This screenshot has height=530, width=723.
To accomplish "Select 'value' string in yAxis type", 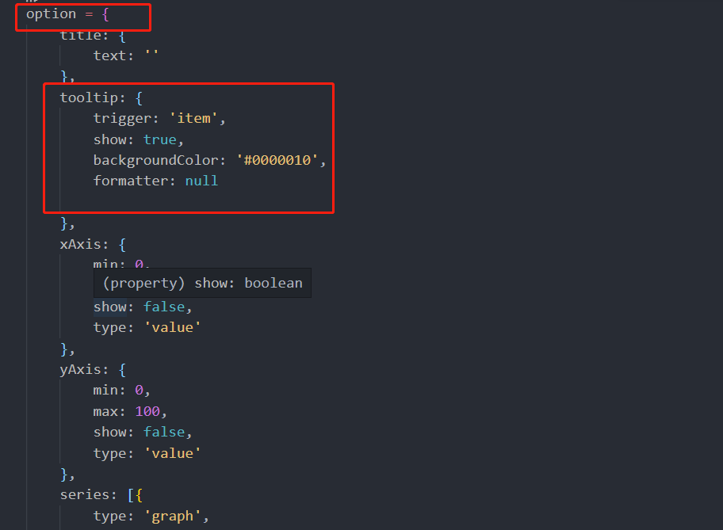I will (x=173, y=453).
